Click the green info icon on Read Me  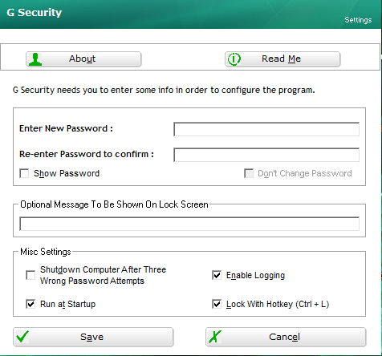coord(234,59)
